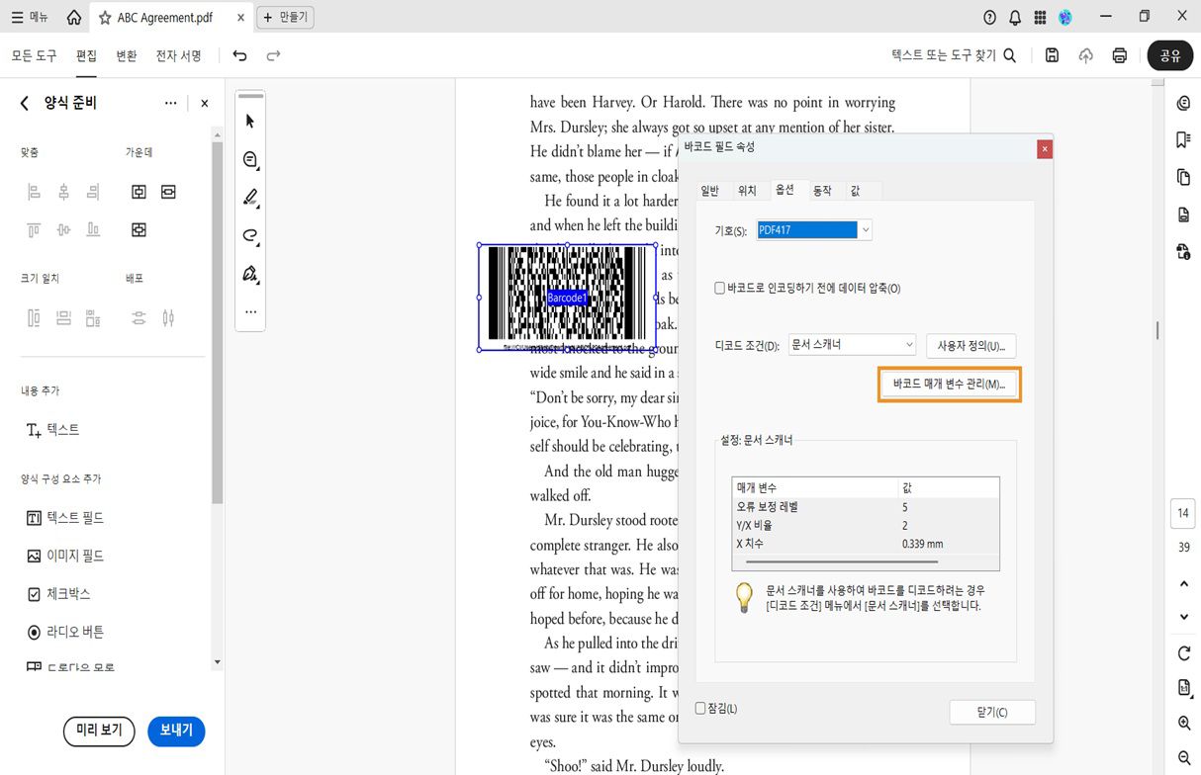Click the Undo arrow

[239, 55]
